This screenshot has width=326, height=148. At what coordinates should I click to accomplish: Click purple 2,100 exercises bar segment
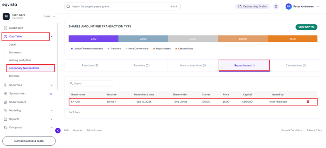[x=93, y=39]
